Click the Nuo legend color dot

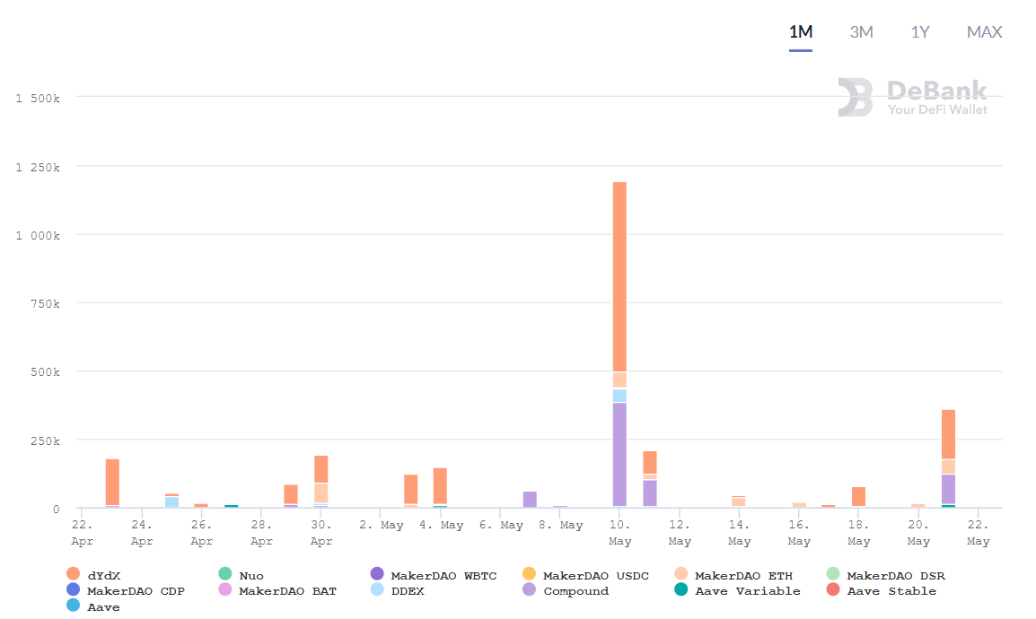[x=225, y=575]
